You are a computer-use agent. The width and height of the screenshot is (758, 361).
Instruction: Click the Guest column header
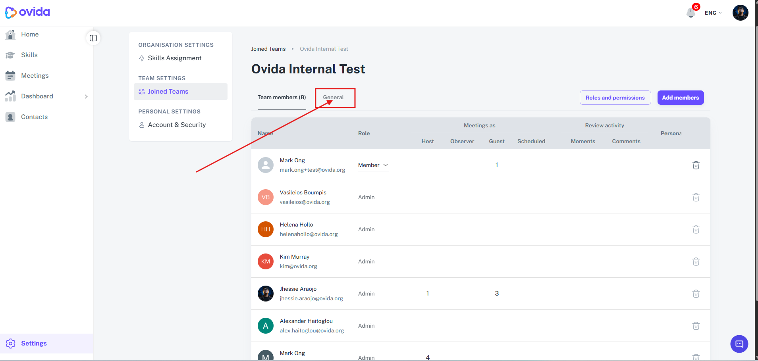(497, 142)
